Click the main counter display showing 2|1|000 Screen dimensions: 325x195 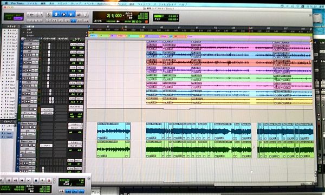(114, 16)
